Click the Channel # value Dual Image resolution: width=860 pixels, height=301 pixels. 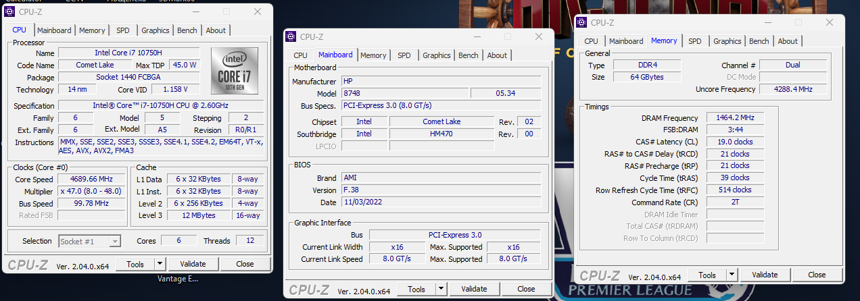coord(793,65)
